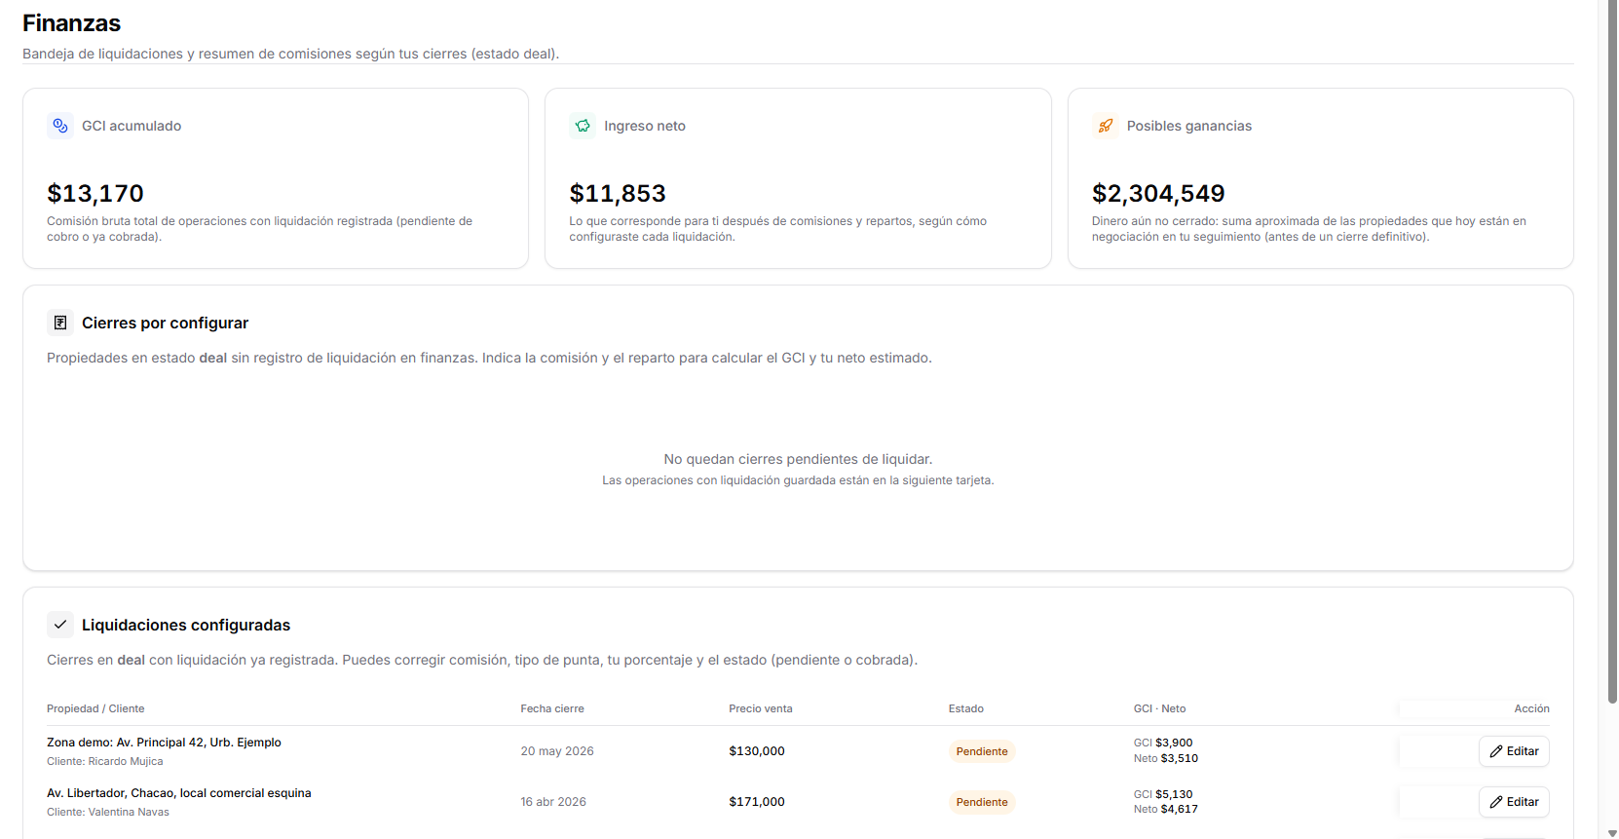Click the $2,304,549 Posibles ganancias amount
Screen dimensions: 1619x839
pos(1158,193)
